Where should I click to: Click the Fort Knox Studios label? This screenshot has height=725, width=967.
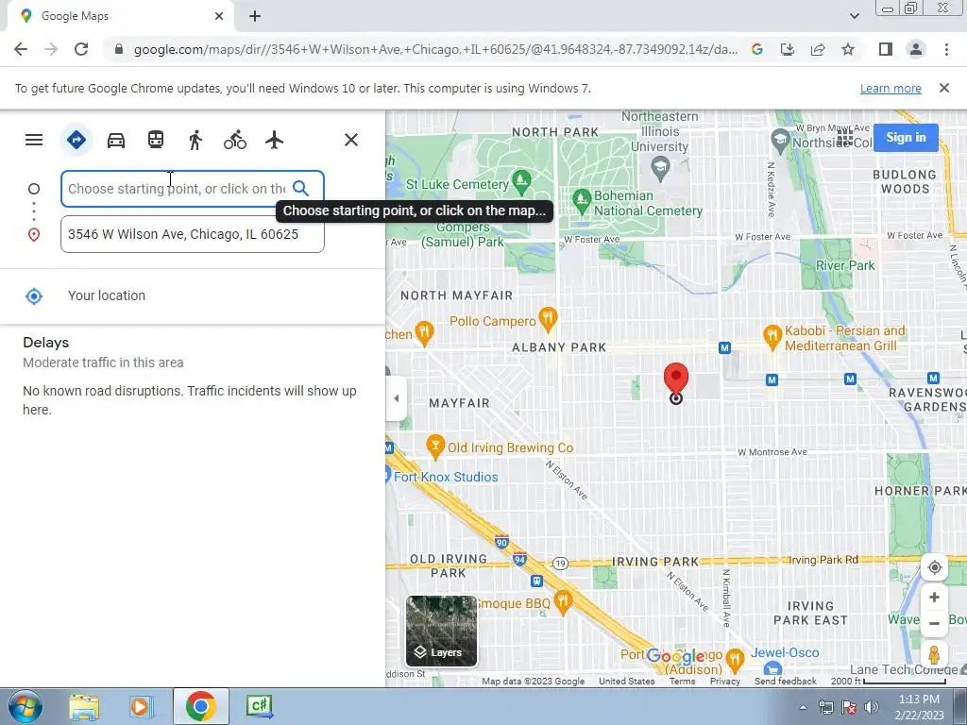tap(446, 477)
